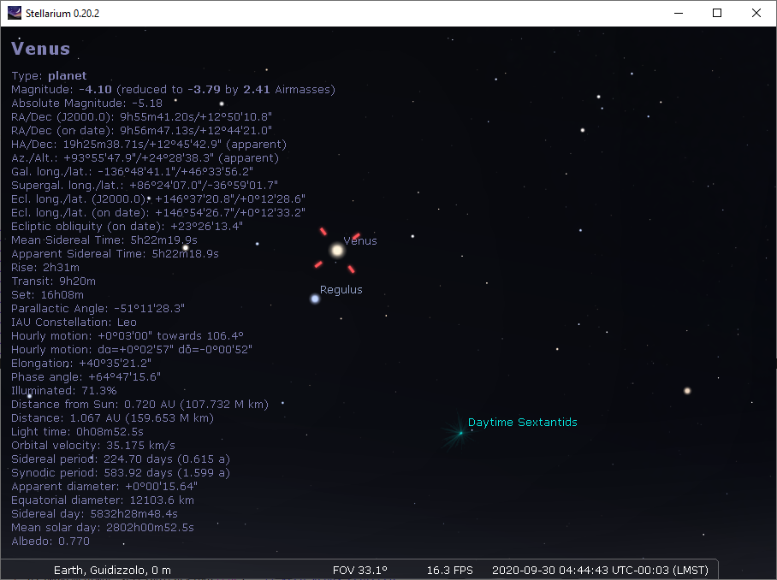Click the Albedo: 0.770 line

(x=50, y=541)
